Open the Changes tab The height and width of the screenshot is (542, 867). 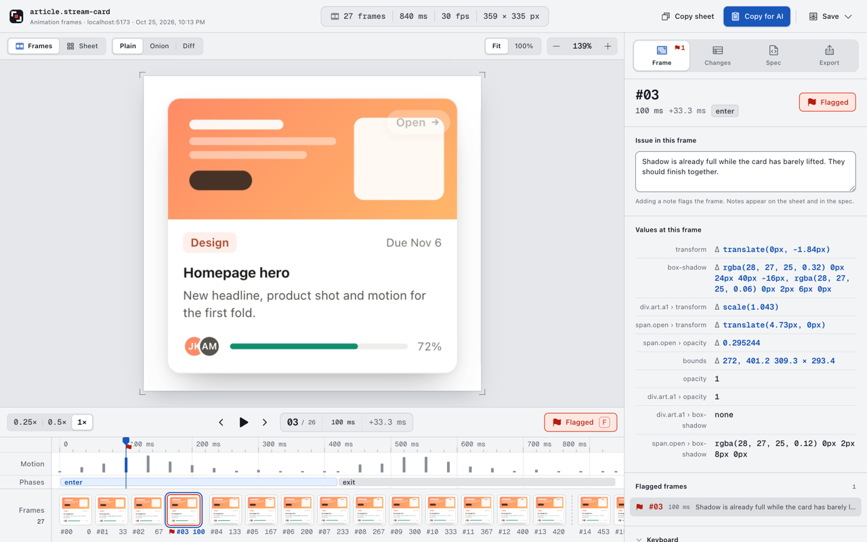717,56
